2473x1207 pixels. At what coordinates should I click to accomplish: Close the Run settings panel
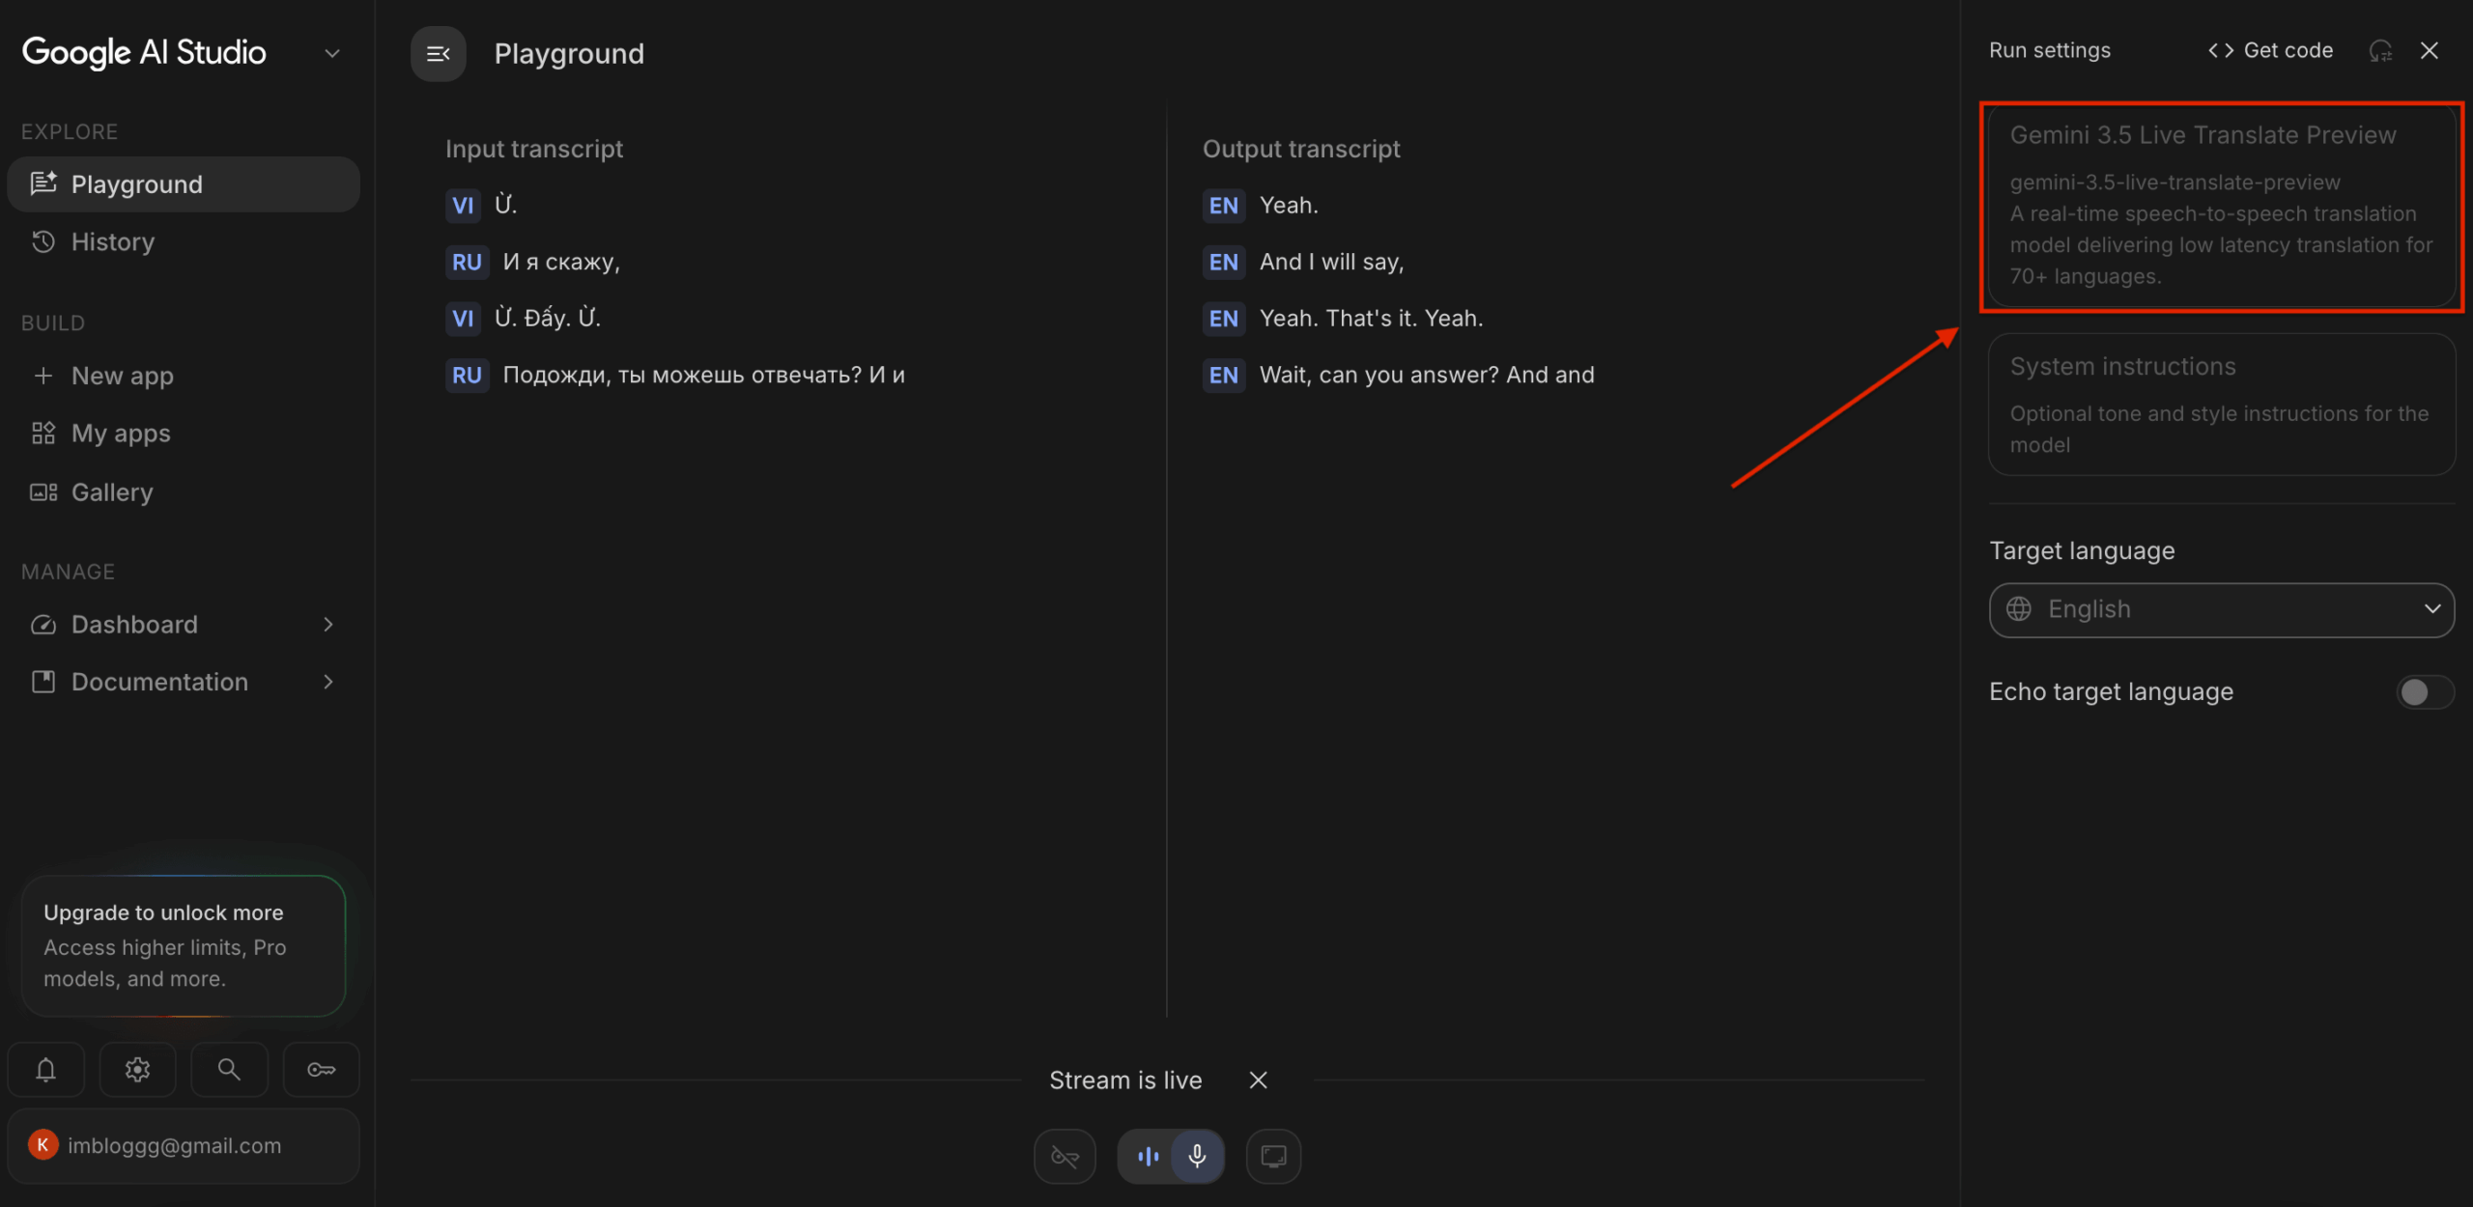[x=2430, y=50]
